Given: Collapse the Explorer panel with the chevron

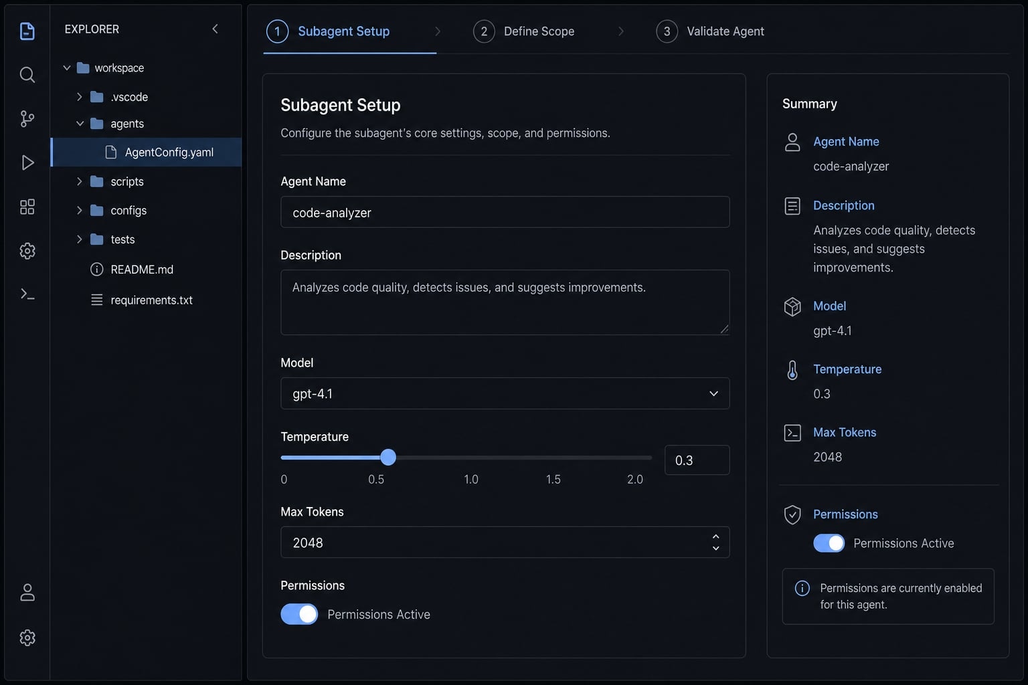Looking at the screenshot, I should pyautogui.click(x=215, y=29).
